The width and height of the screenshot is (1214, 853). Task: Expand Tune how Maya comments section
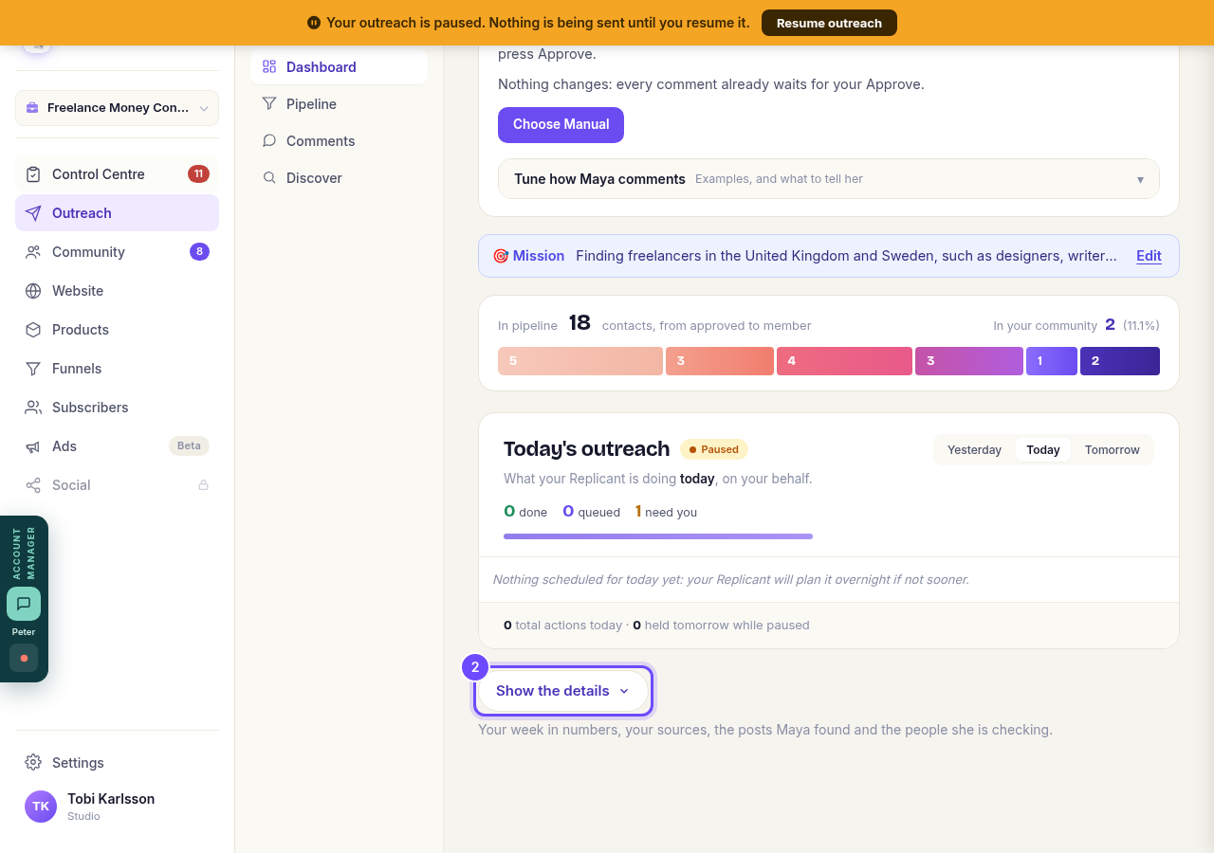tap(829, 179)
